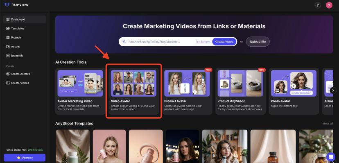The height and width of the screenshot is (163, 339).
Task: Click the link icon in URL field
Action: point(124,42)
